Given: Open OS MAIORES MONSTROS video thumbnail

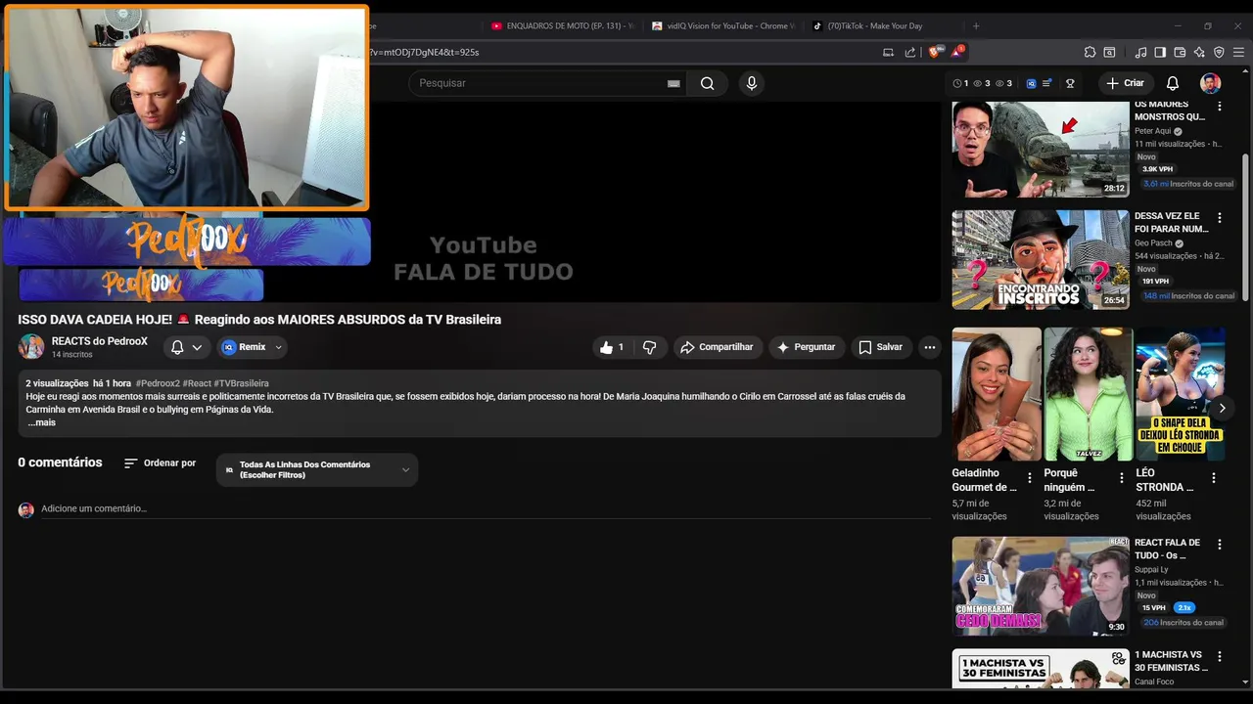Looking at the screenshot, I should pos(1041,148).
